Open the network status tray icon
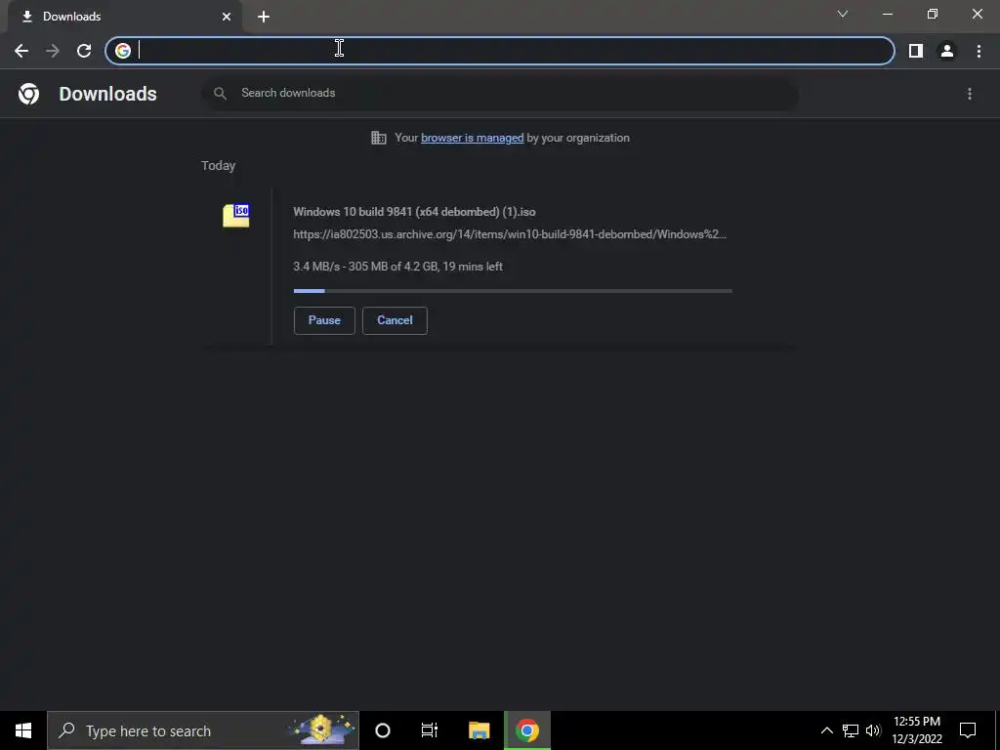 click(x=851, y=730)
